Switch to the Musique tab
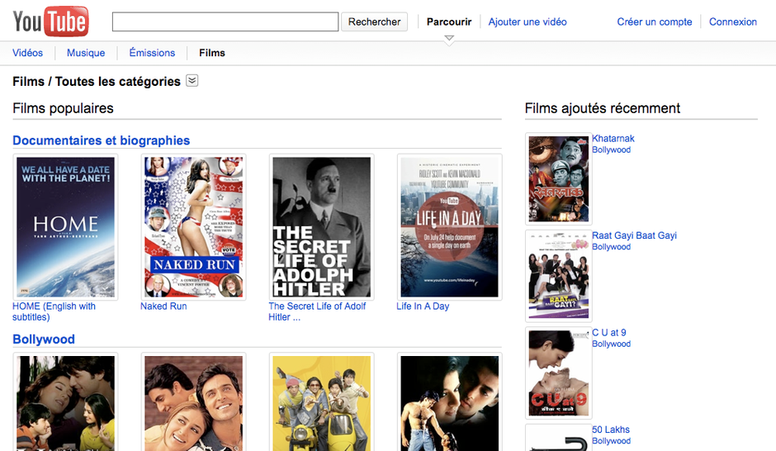The width and height of the screenshot is (776, 451). tap(86, 53)
